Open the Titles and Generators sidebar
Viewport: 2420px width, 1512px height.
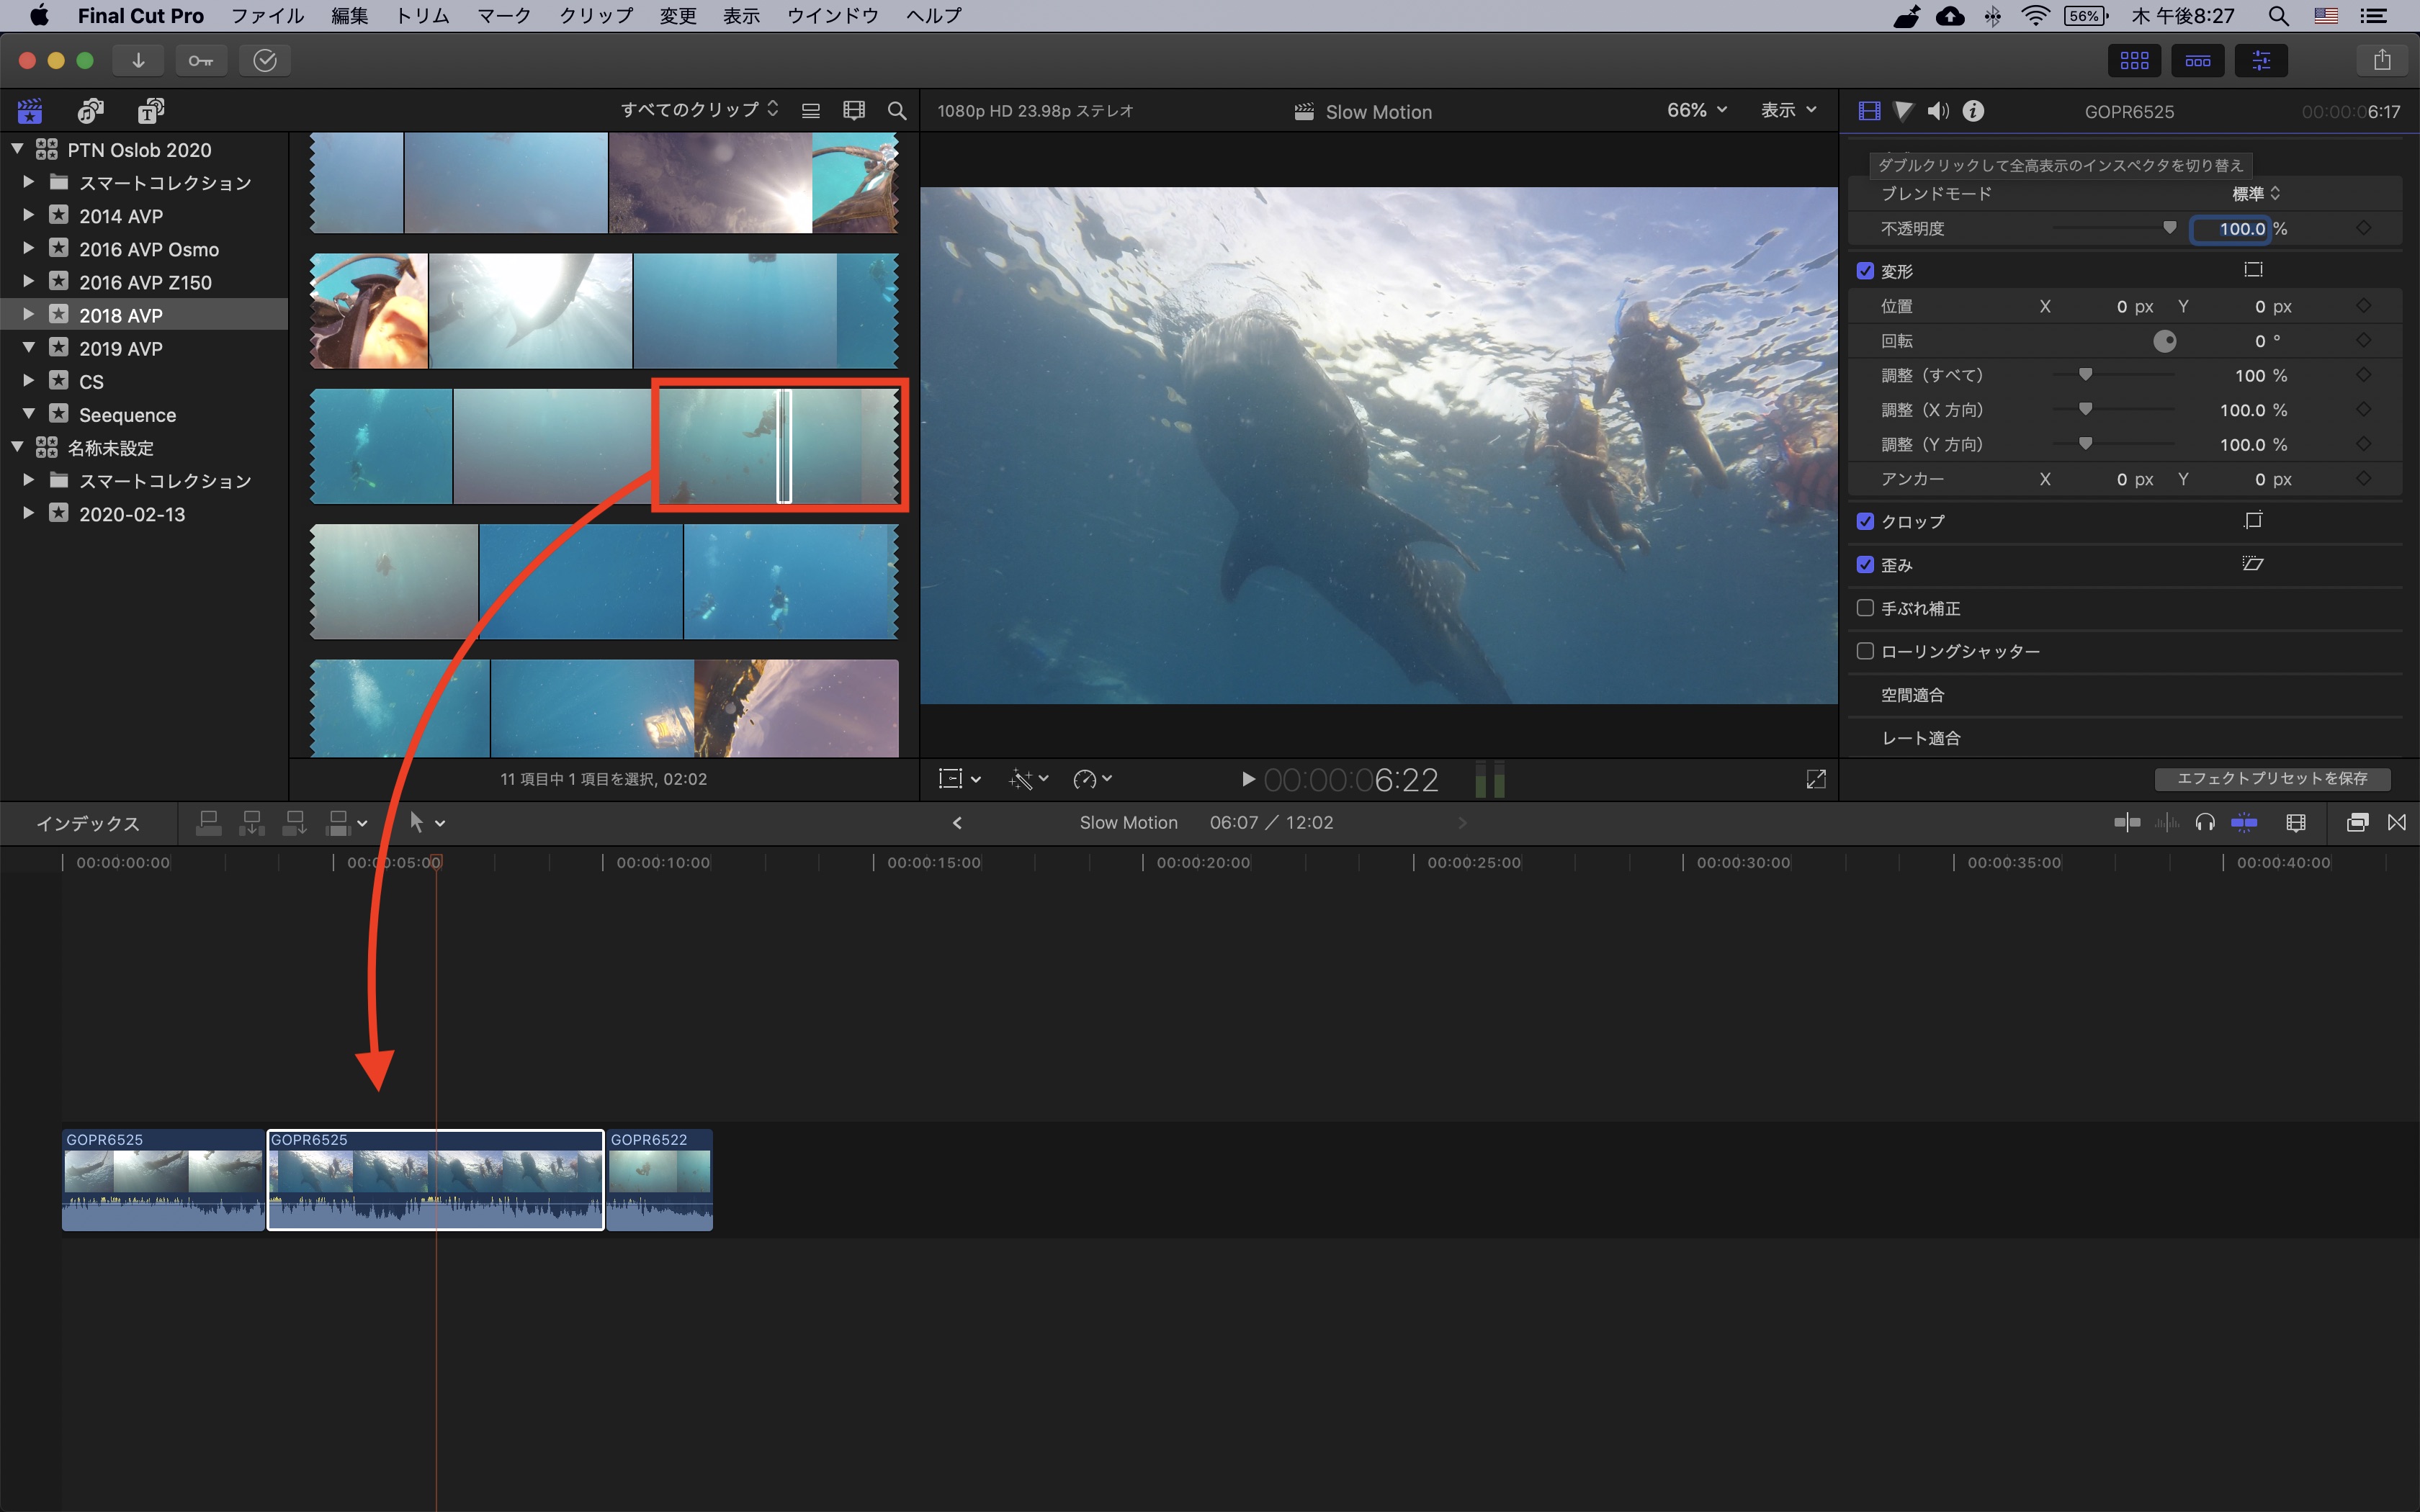[151, 111]
